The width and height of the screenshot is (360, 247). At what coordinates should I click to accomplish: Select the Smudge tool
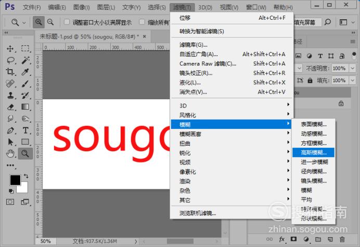10,119
